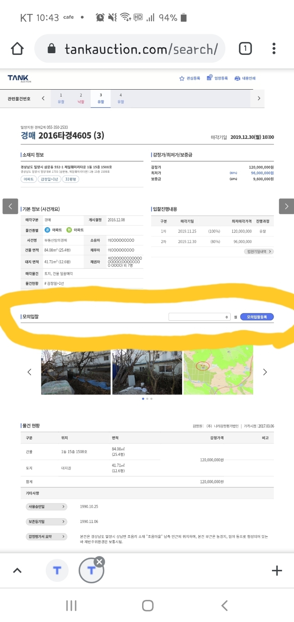Image resolution: width=294 pixels, height=622 pixels.
Task: Expand the 감정평가서 요약 item
Action: coord(46,536)
